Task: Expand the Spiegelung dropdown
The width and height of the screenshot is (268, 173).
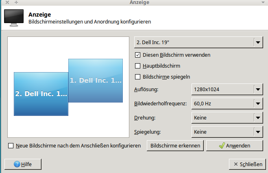Action: click(227, 132)
